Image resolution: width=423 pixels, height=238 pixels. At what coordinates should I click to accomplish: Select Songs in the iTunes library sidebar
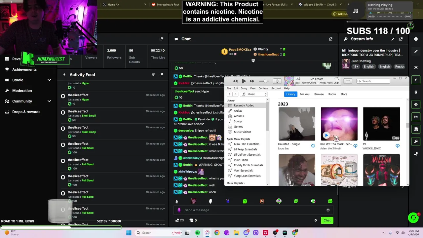(x=238, y=121)
